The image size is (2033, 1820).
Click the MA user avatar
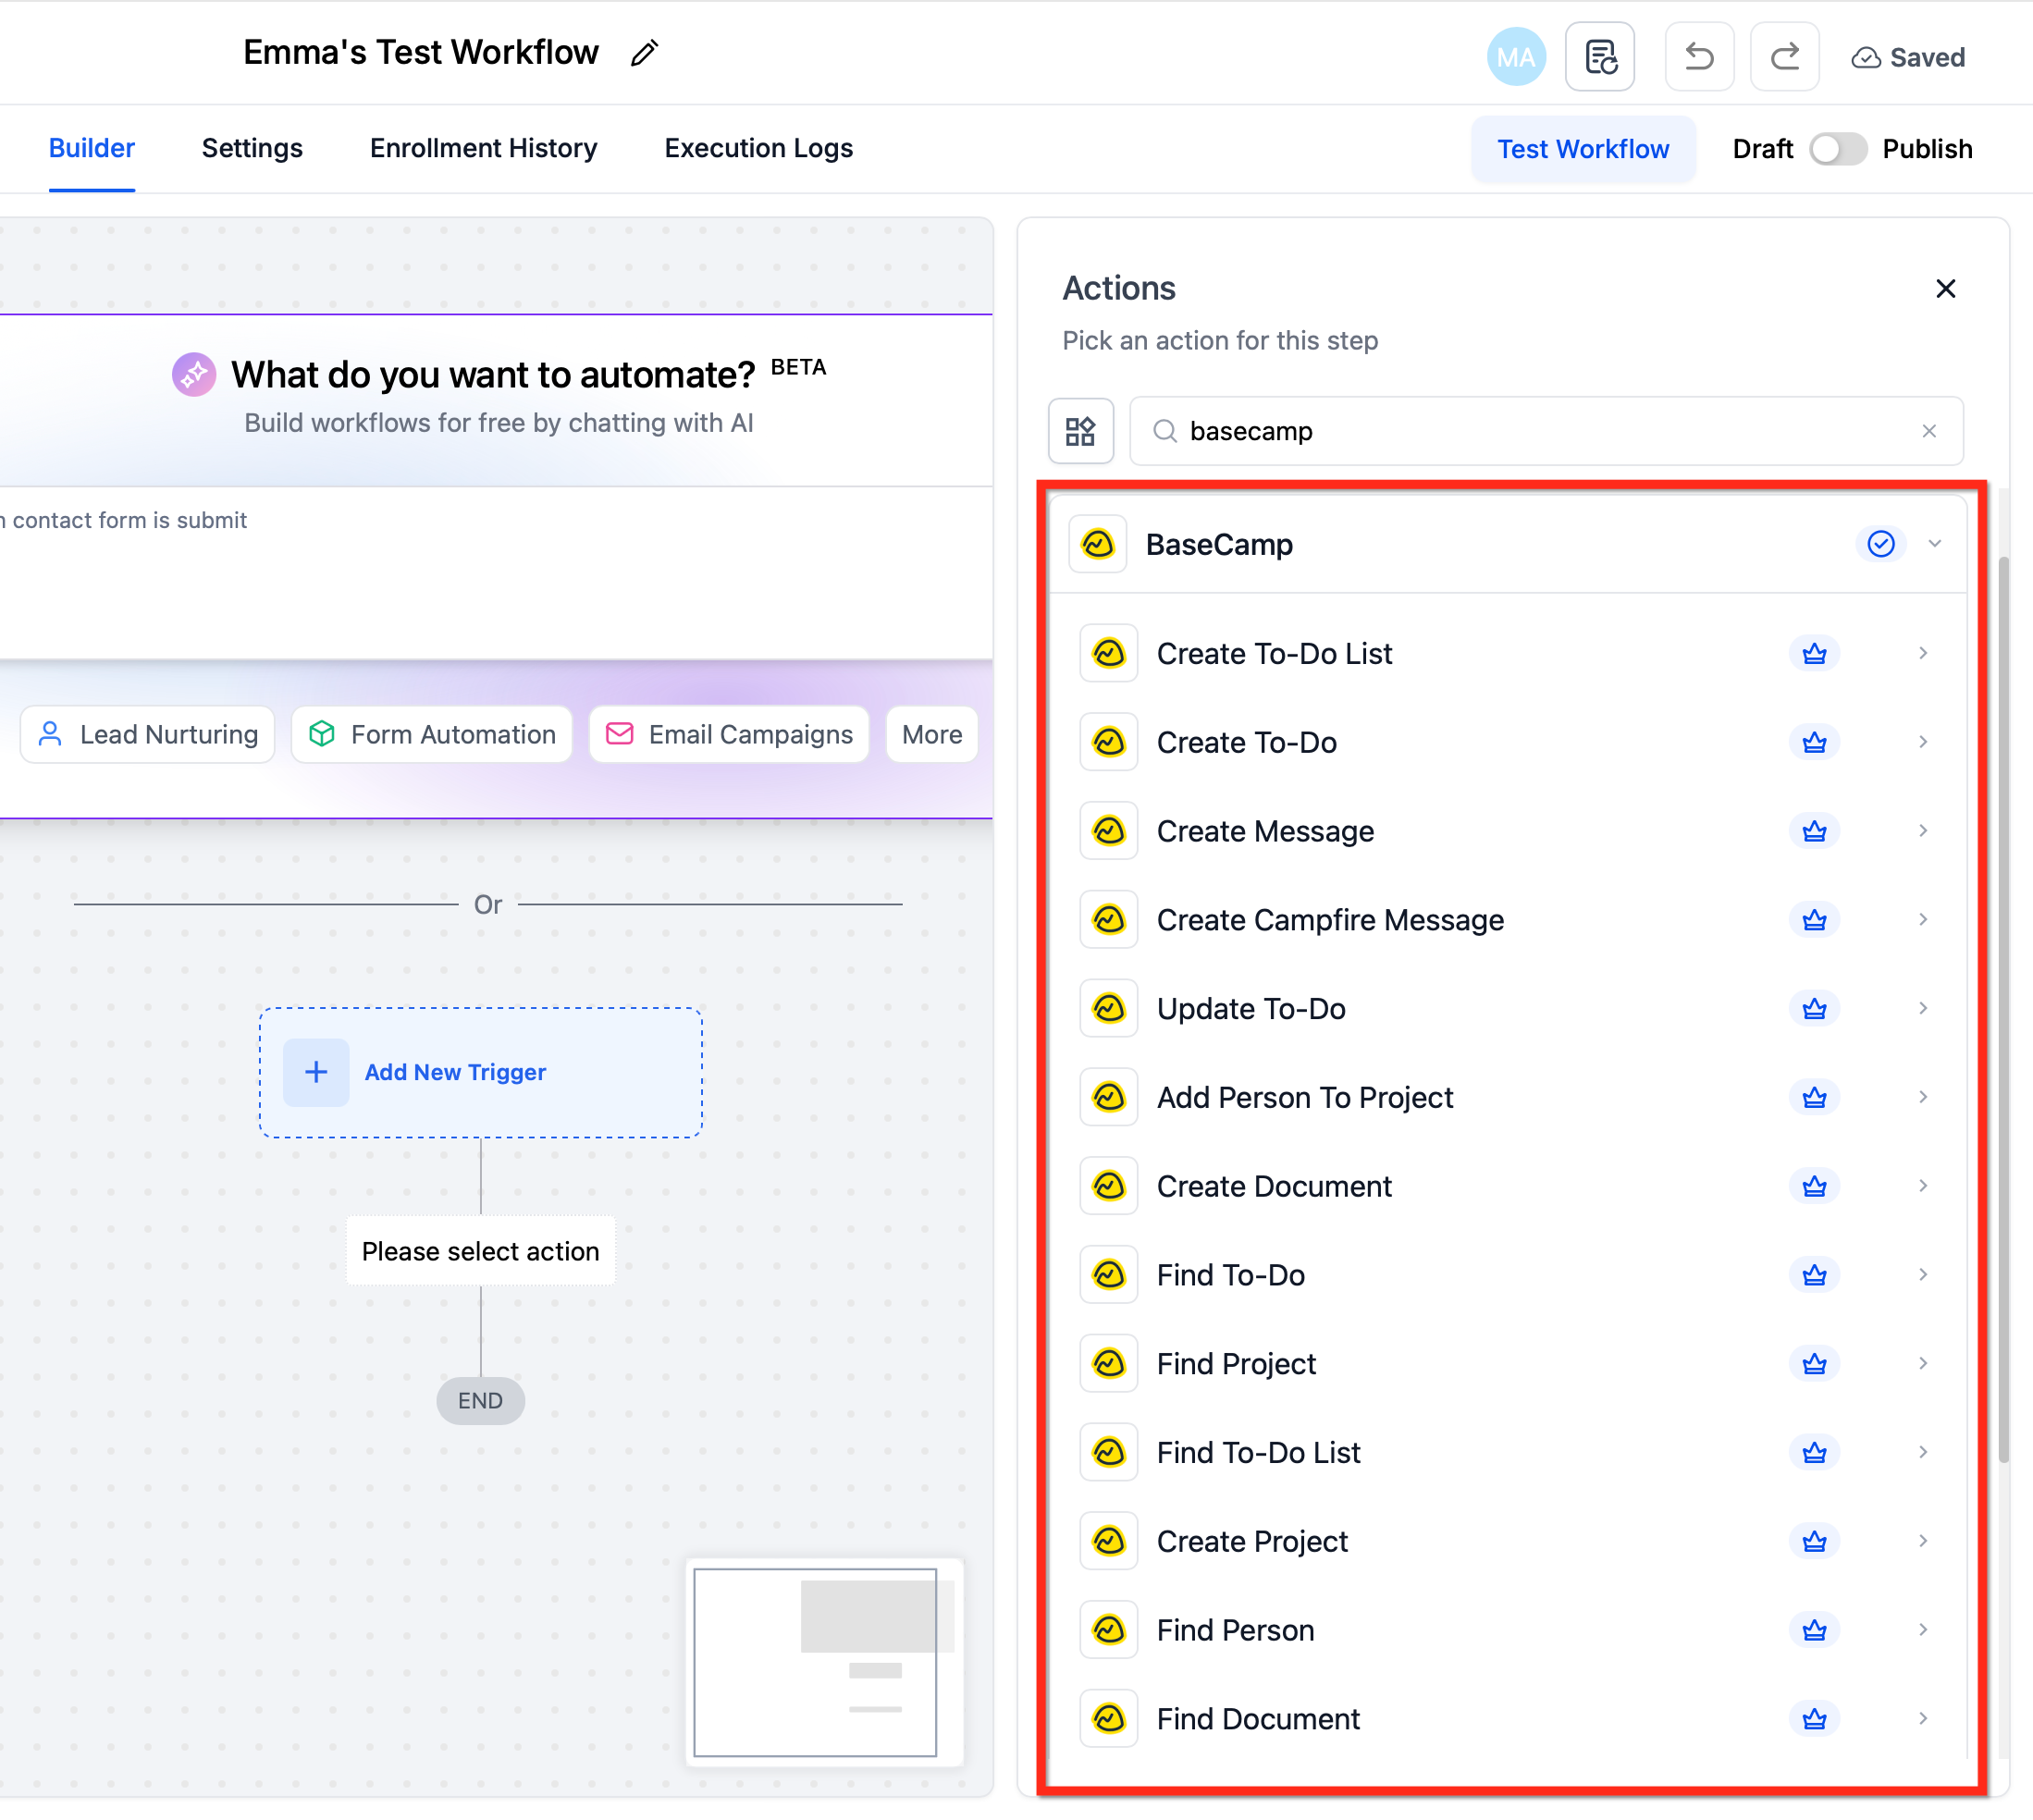1515,57
